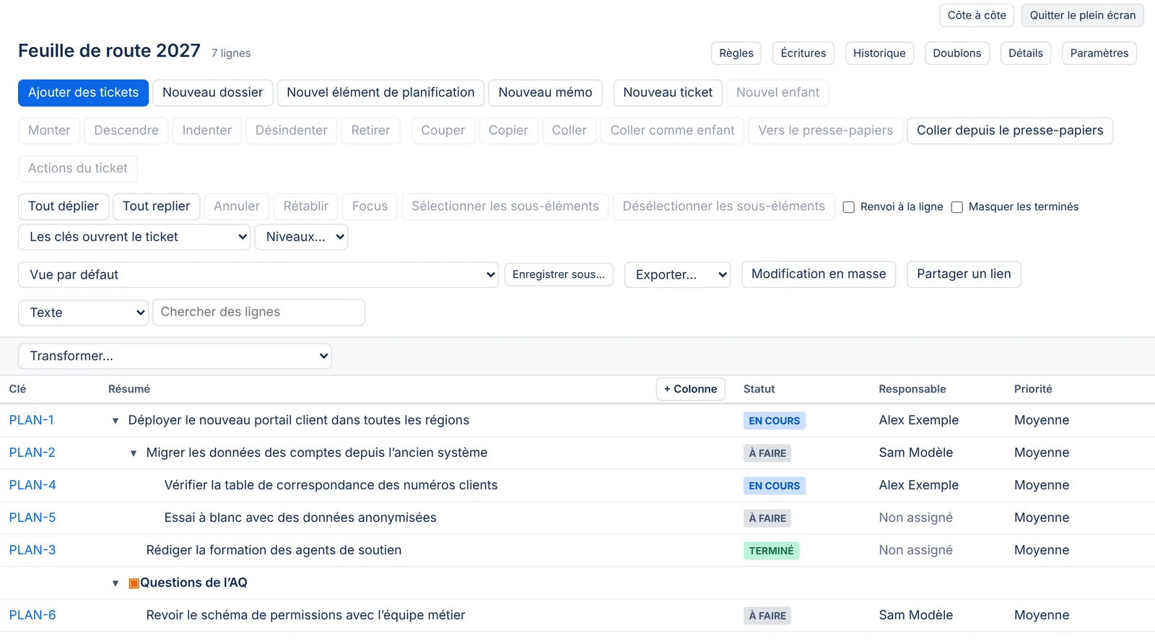Open ticket link PLAN-1
The image size is (1155, 641).
[x=32, y=420]
